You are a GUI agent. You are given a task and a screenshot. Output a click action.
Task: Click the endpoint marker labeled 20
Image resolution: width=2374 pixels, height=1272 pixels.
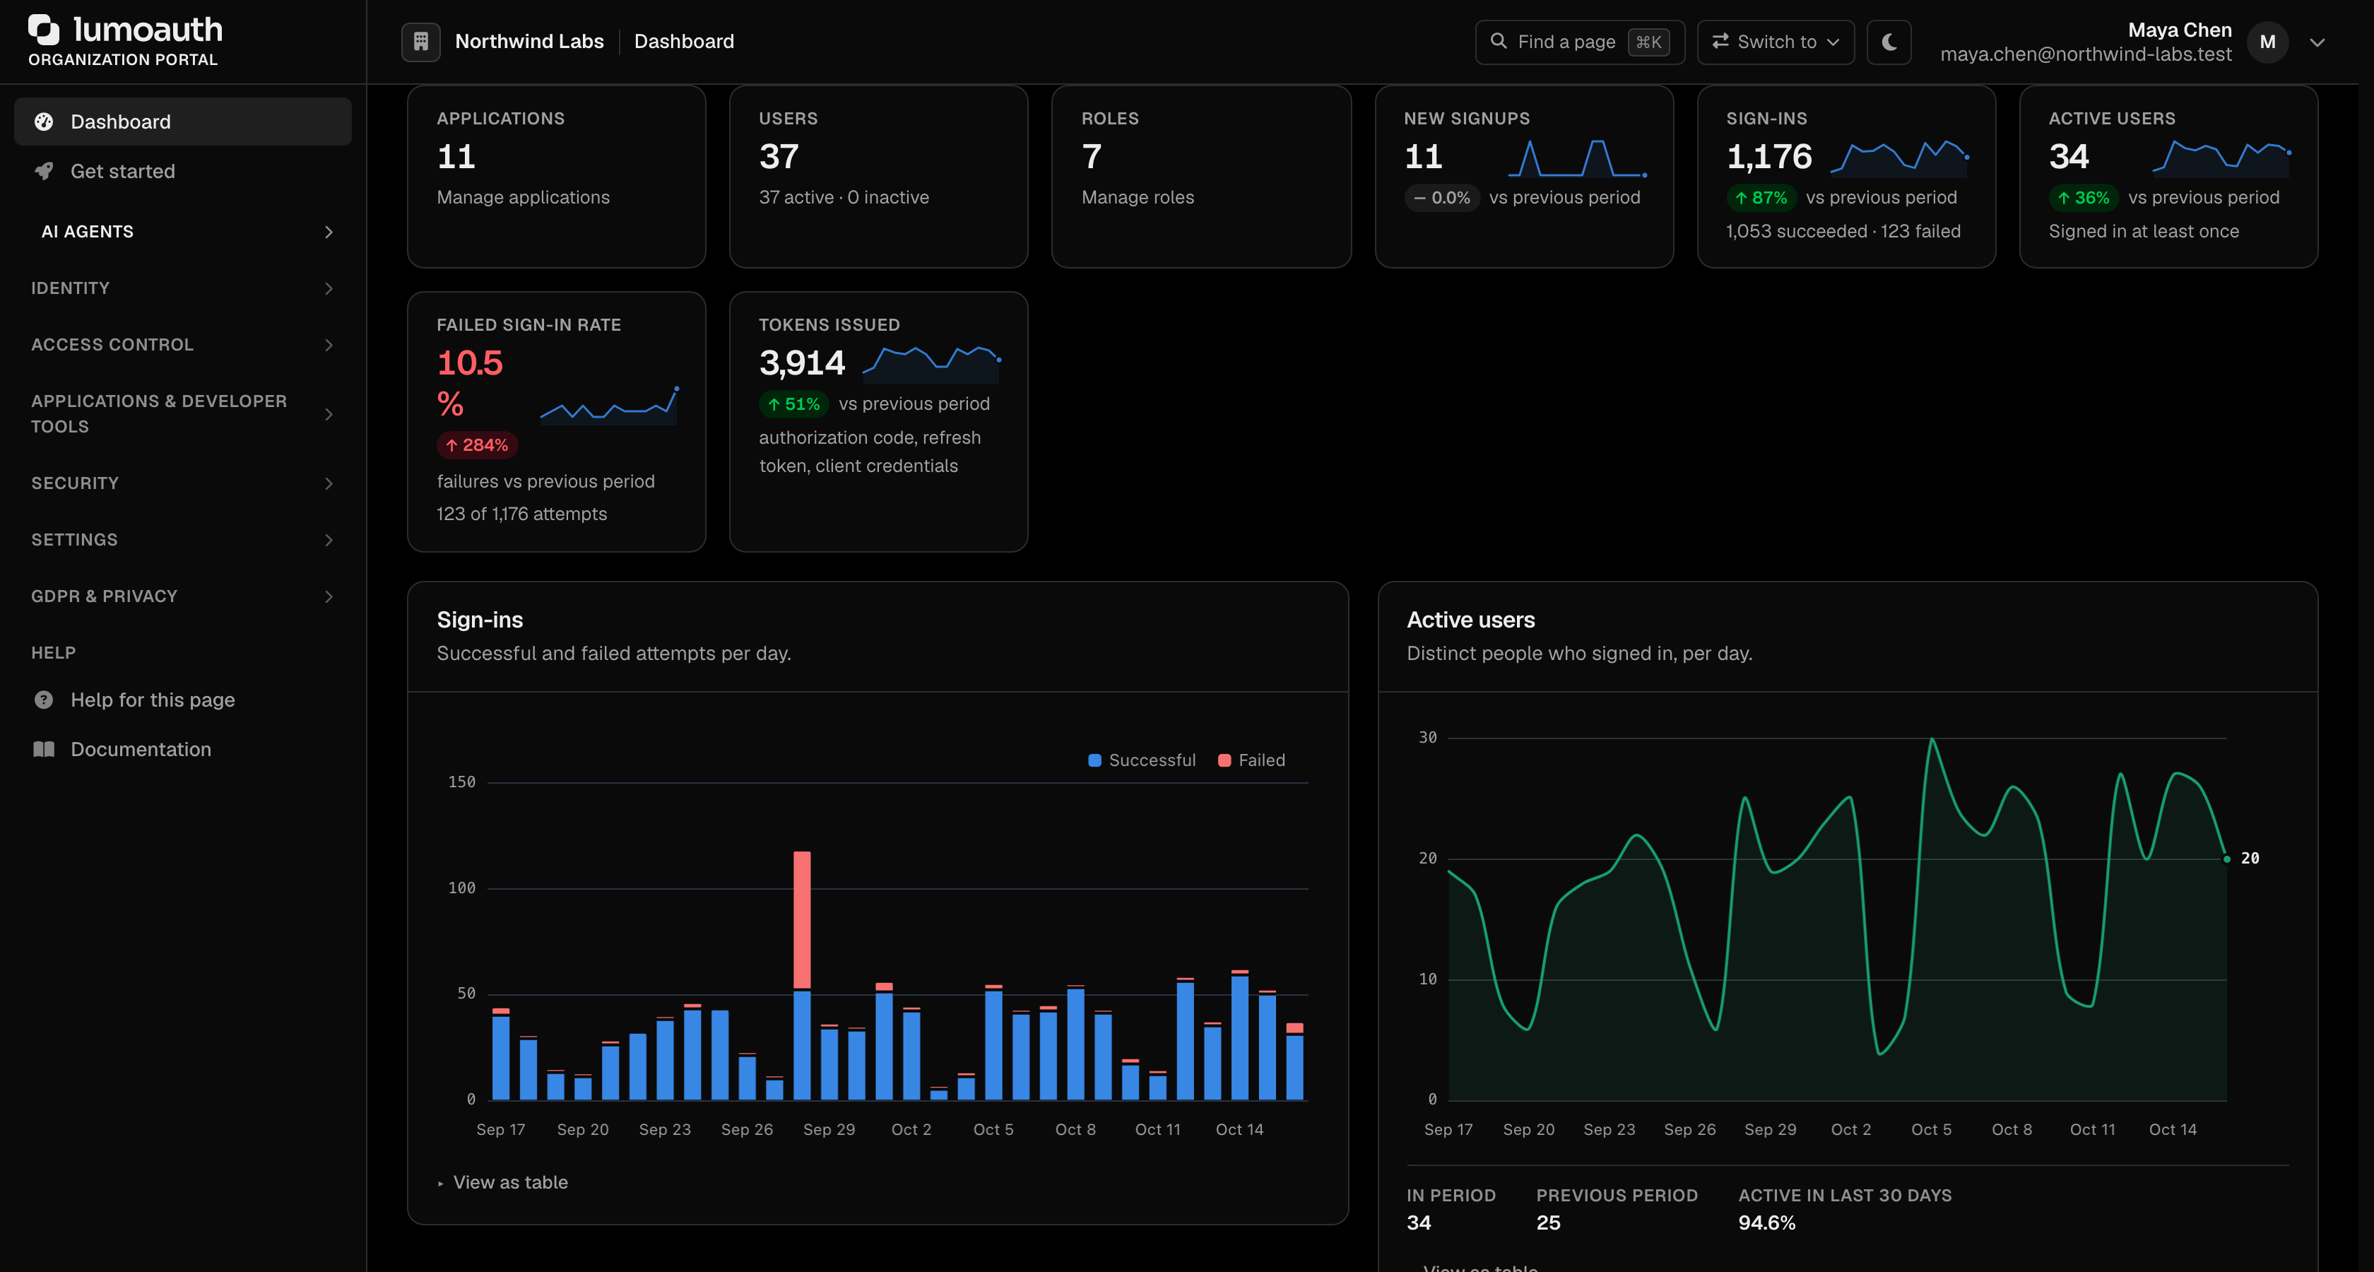coord(2226,859)
